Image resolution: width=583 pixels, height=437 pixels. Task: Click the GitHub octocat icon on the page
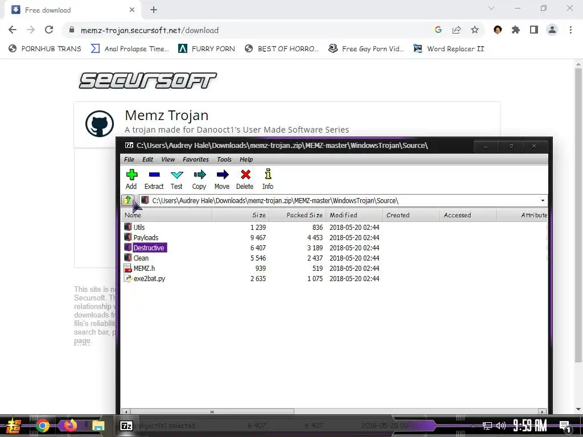(x=100, y=123)
